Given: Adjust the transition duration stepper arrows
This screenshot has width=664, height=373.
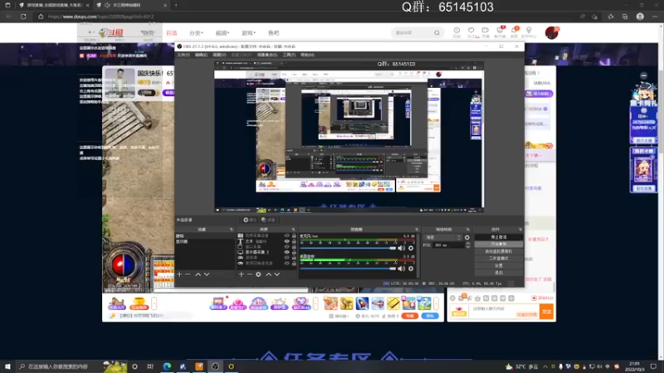Looking at the screenshot, I should click(x=467, y=245).
